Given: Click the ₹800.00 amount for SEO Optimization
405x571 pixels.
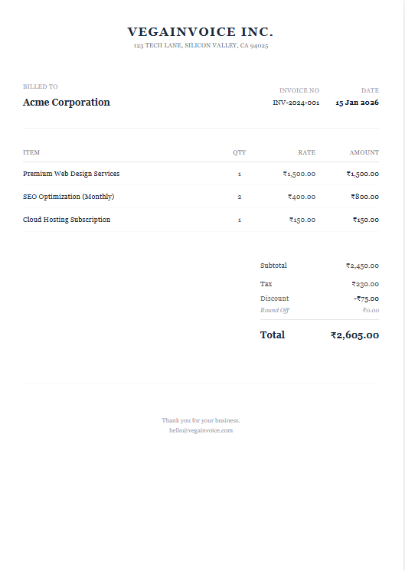Looking at the screenshot, I should [x=365, y=197].
